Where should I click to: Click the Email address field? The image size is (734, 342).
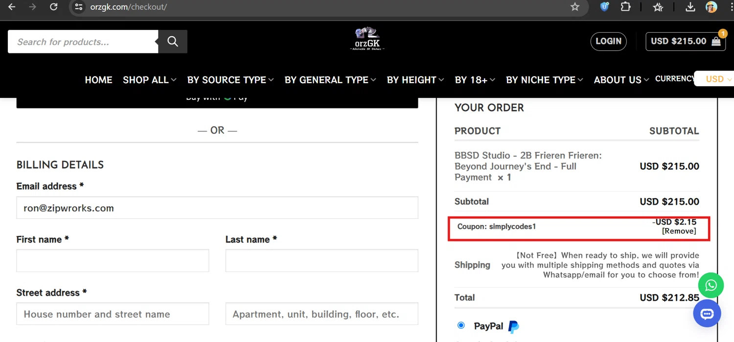[x=217, y=208]
